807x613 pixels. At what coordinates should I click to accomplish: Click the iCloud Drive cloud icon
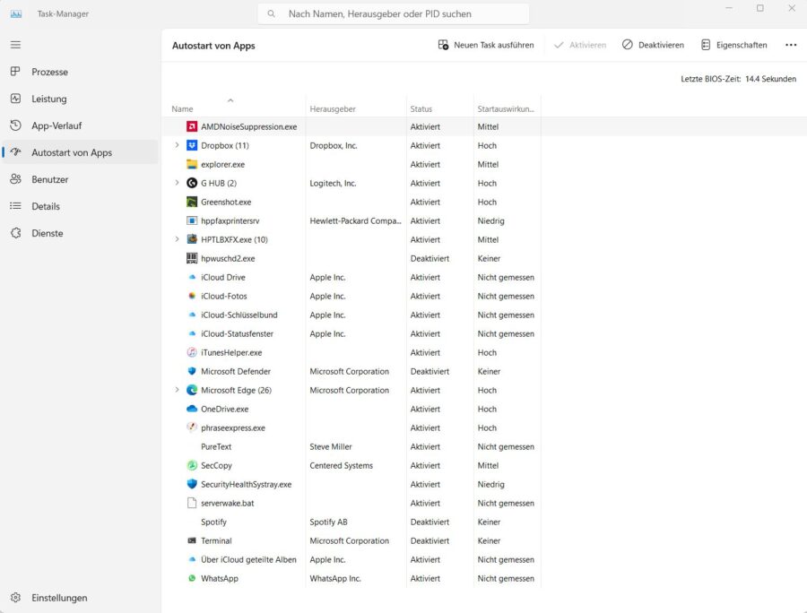[x=192, y=277]
